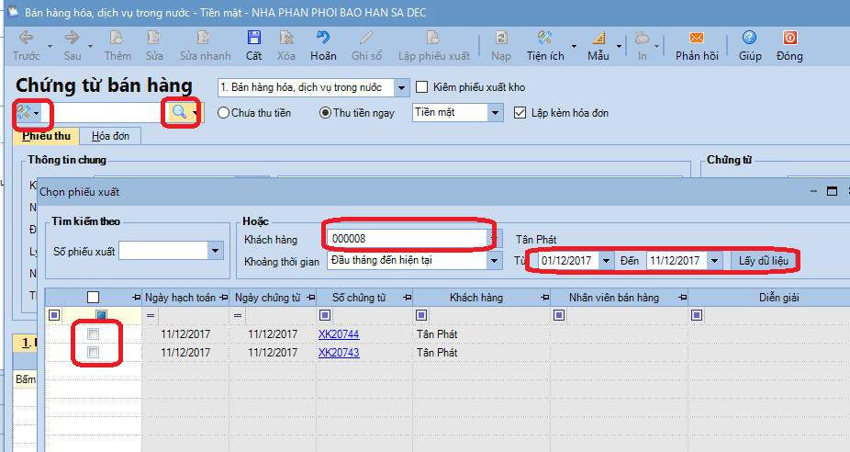Click the Ghi sổ pencil icon
850x452 pixels.
point(366,38)
